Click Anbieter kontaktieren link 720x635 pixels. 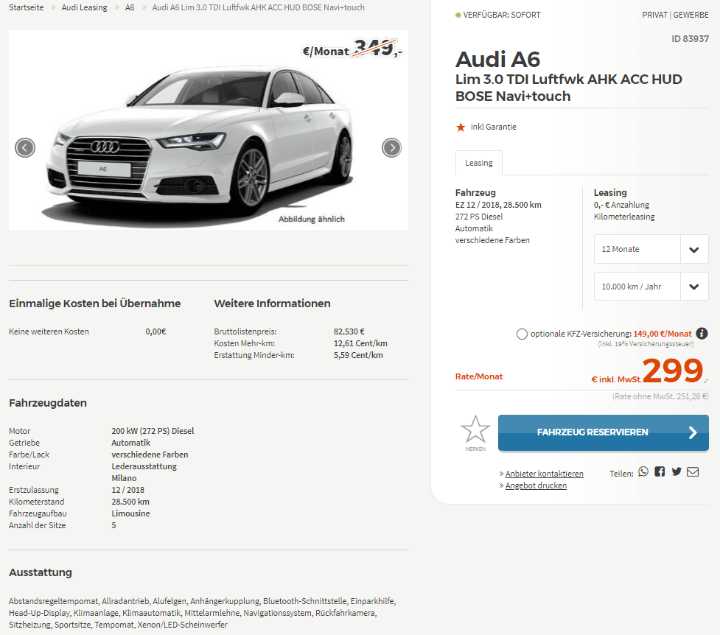pyautogui.click(x=544, y=474)
